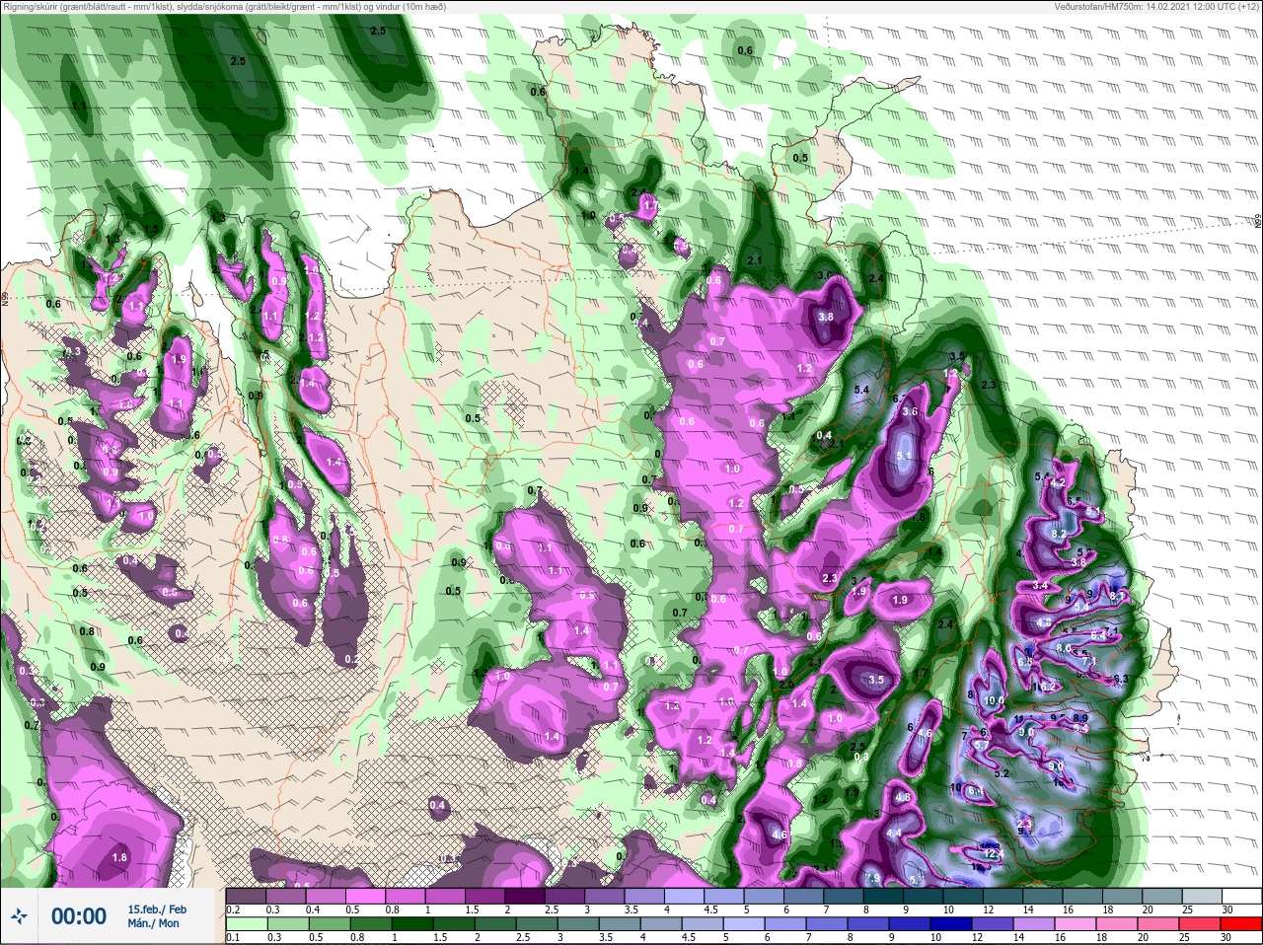
Task: Click the 3.6 precipitation value on the map
Action: [x=910, y=411]
